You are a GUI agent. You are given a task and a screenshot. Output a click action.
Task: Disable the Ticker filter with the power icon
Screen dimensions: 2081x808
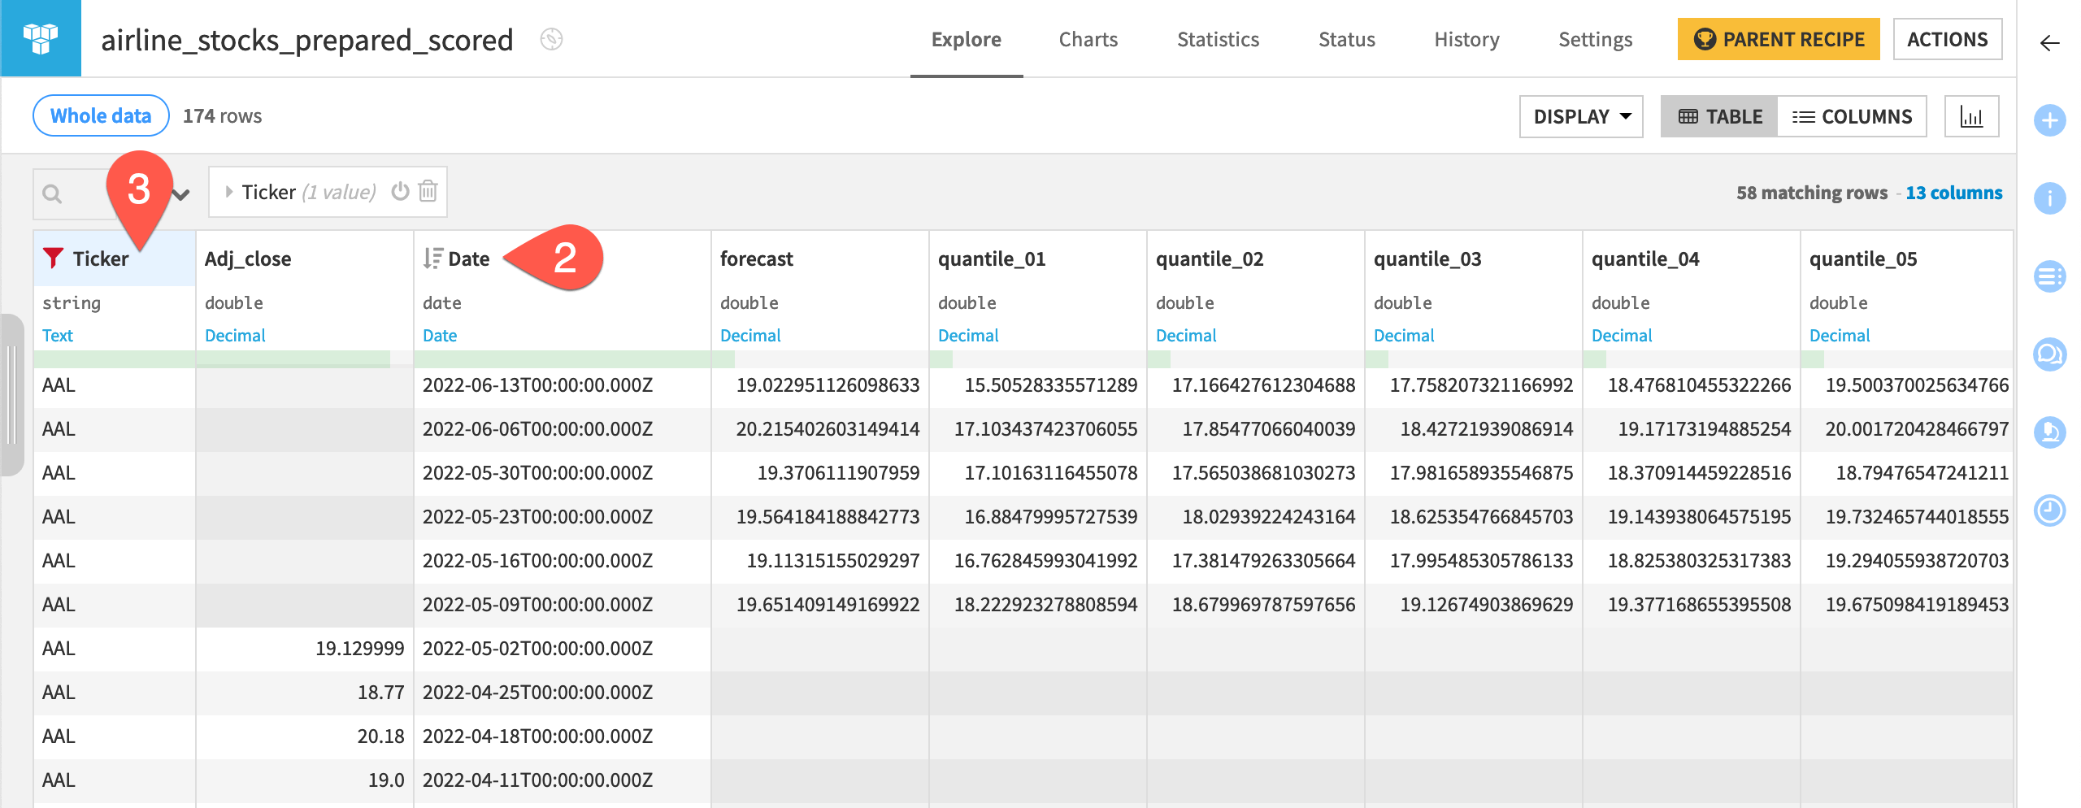click(x=400, y=191)
